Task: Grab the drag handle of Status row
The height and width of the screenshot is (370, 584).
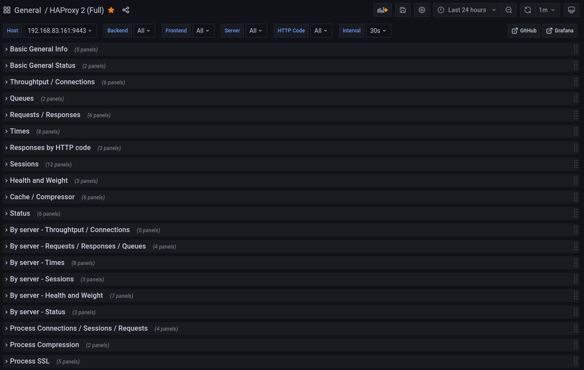Action: coord(576,214)
